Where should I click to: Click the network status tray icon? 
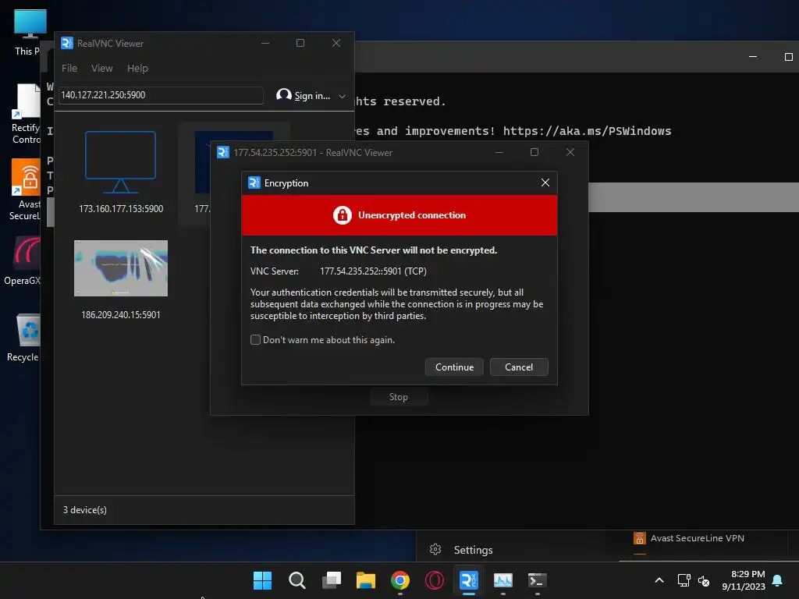click(684, 580)
